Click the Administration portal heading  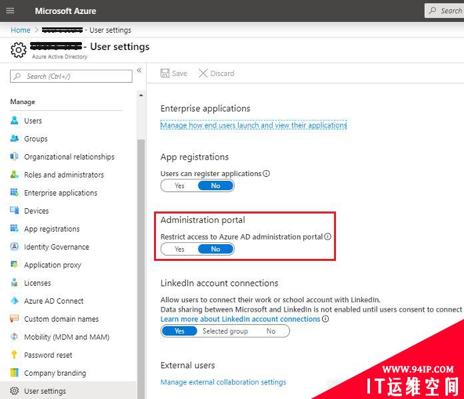point(203,220)
